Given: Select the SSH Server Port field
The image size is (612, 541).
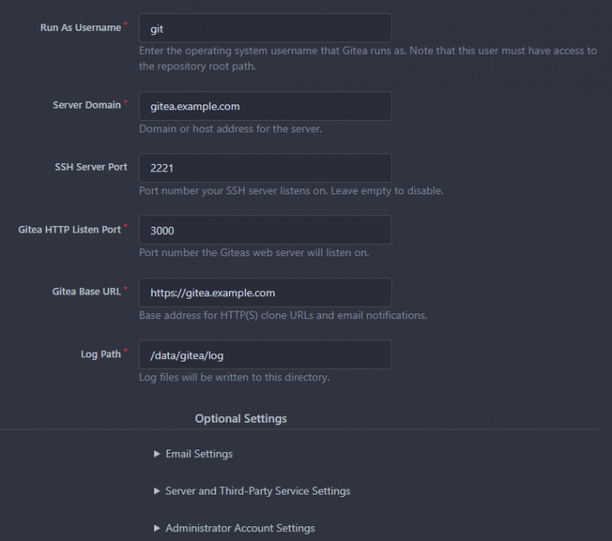Looking at the screenshot, I should (264, 168).
